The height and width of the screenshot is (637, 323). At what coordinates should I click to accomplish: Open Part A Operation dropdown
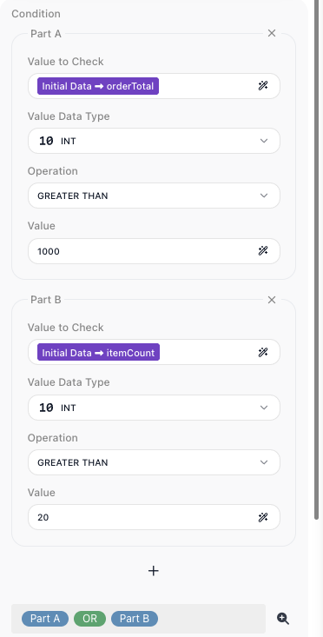[x=154, y=196]
